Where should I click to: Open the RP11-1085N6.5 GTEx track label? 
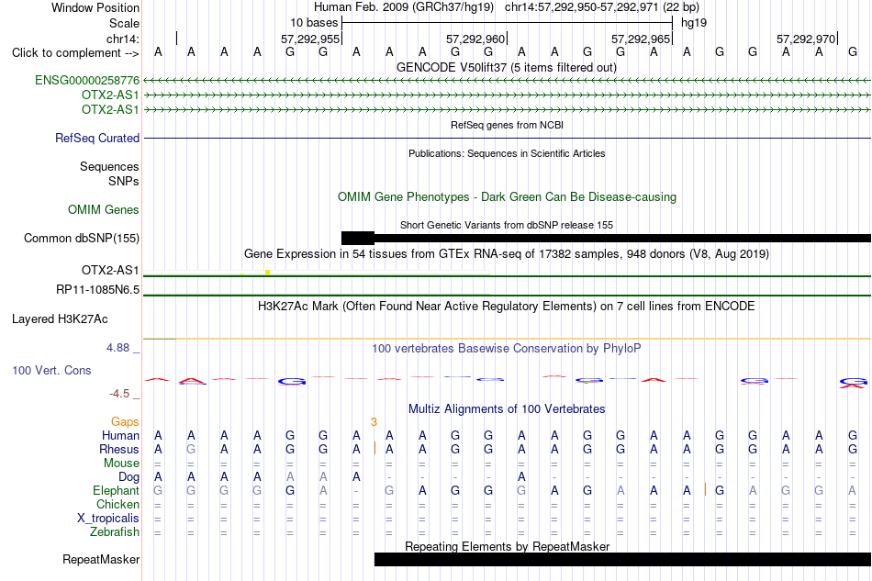(97, 290)
